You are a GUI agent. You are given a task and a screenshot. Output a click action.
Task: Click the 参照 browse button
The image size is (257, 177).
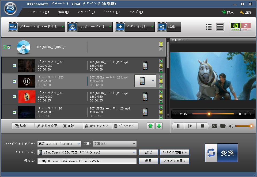[148, 161]
